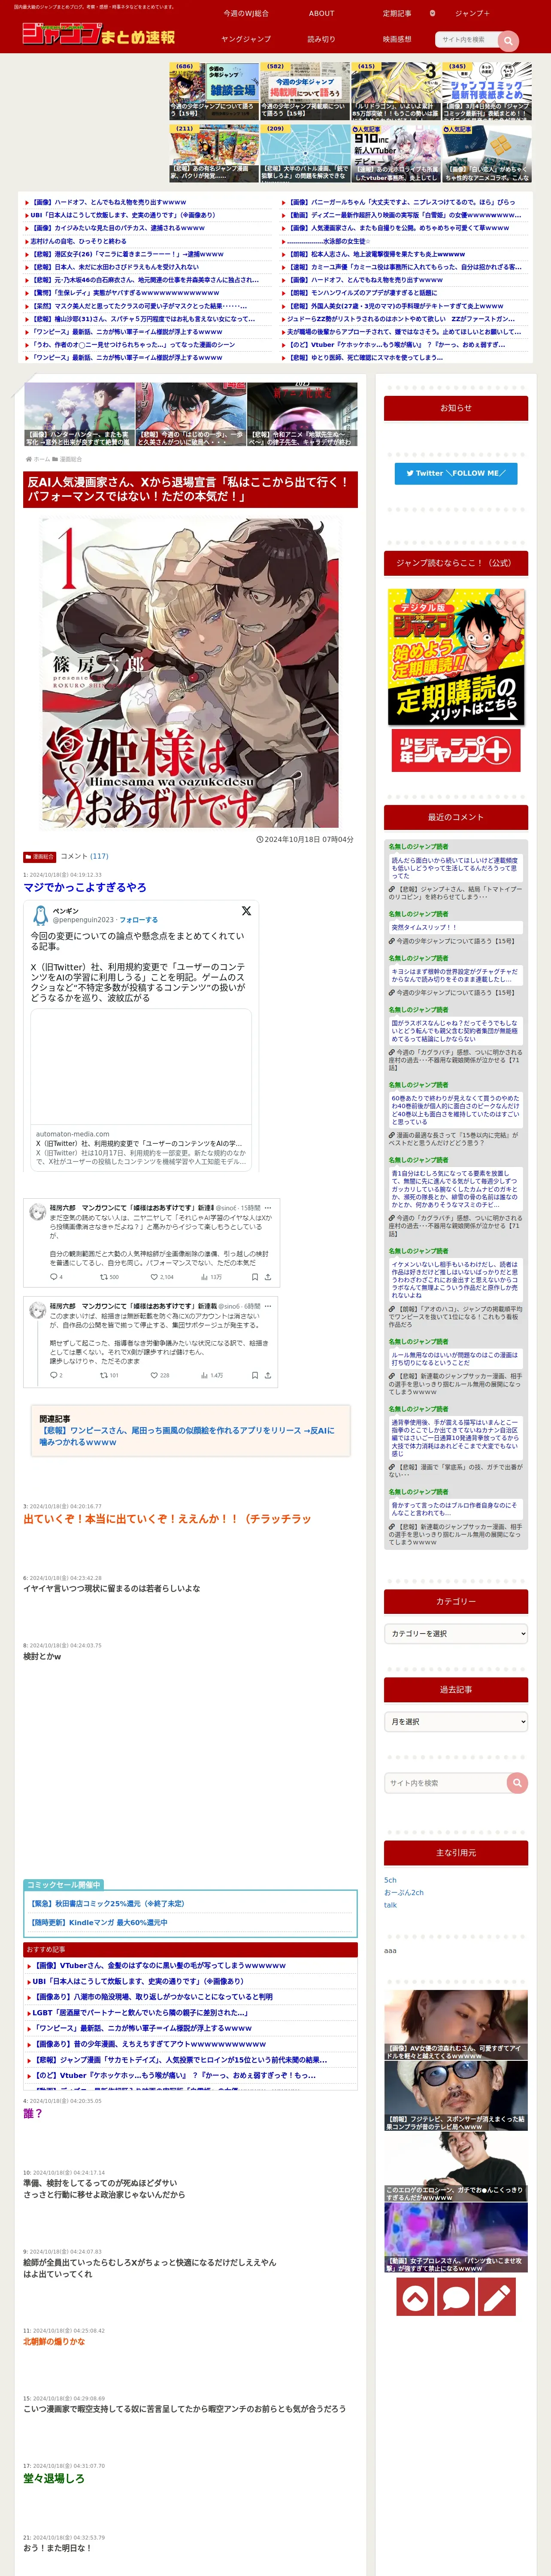The image size is (551, 2576).
Task: Click the scroll-to-top chevron icon
Action: coord(414,2298)
